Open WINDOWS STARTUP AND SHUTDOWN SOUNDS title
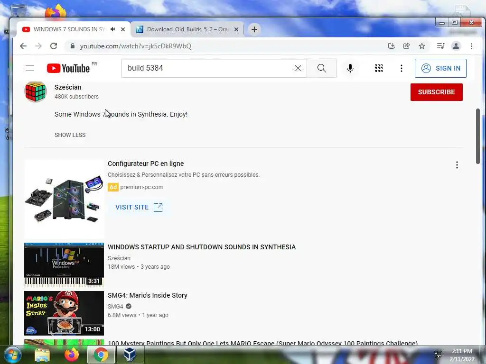This screenshot has height=364, width=486. [202, 247]
